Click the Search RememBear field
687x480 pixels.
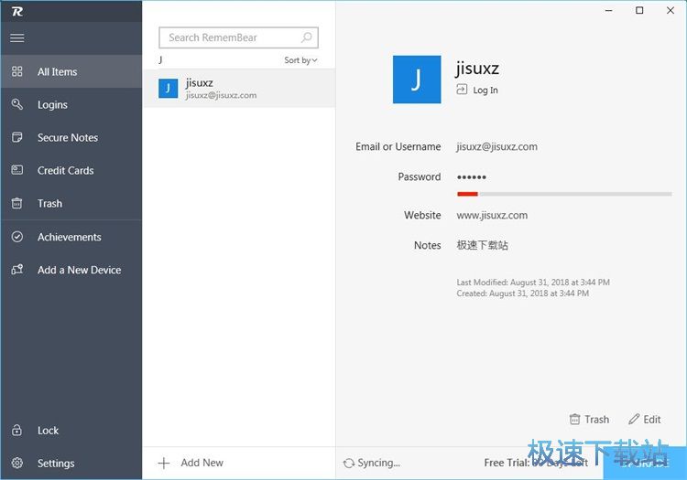[x=238, y=37]
